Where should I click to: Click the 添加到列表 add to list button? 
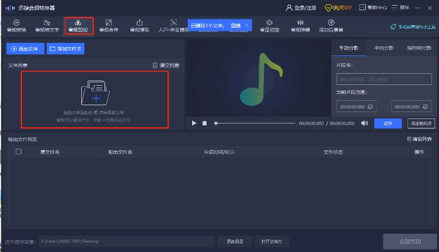pos(421,123)
